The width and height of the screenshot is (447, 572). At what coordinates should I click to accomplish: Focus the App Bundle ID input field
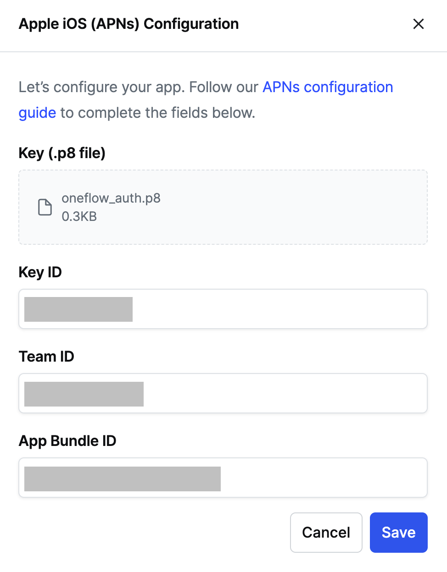[x=223, y=478]
